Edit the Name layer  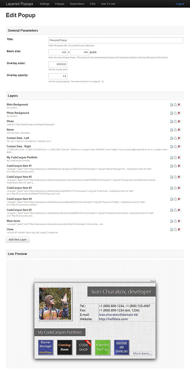click(172, 130)
